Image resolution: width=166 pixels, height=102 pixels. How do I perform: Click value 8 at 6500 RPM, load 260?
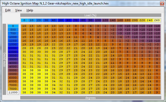(157, 81)
